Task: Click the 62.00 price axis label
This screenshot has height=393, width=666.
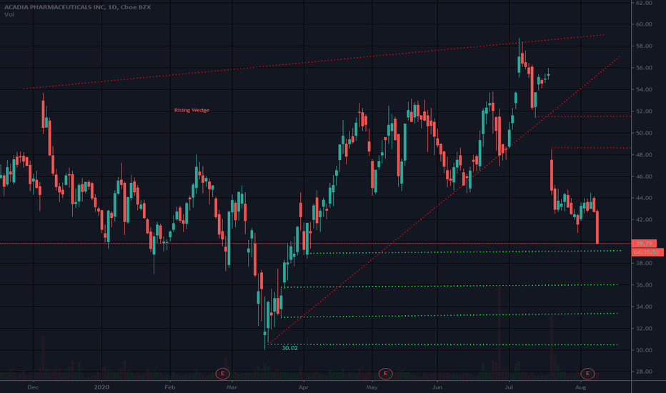Action: 644,3
